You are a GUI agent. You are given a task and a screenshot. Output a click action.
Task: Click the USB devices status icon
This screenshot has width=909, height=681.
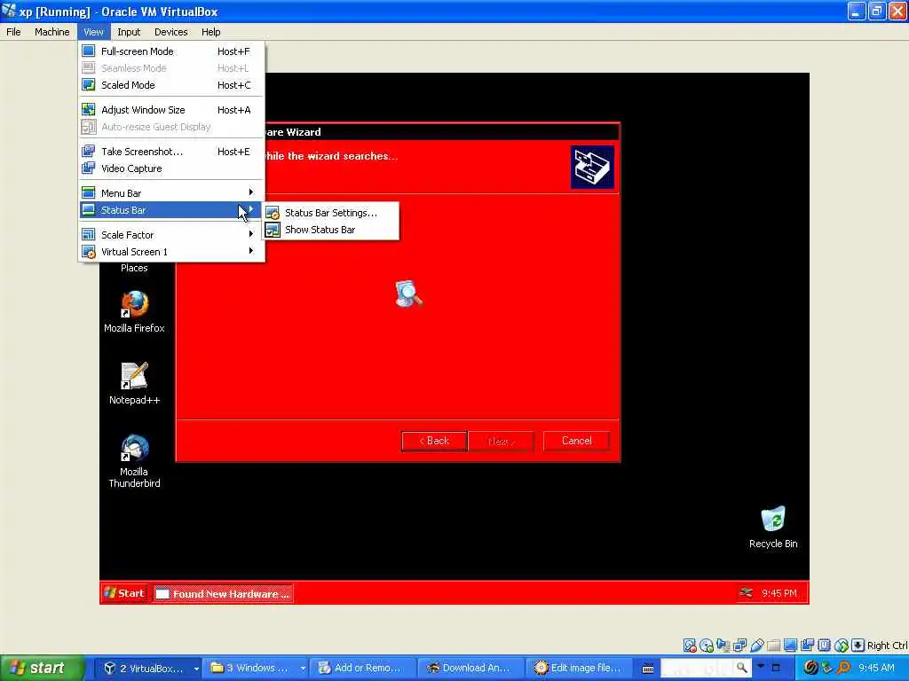tap(756, 646)
